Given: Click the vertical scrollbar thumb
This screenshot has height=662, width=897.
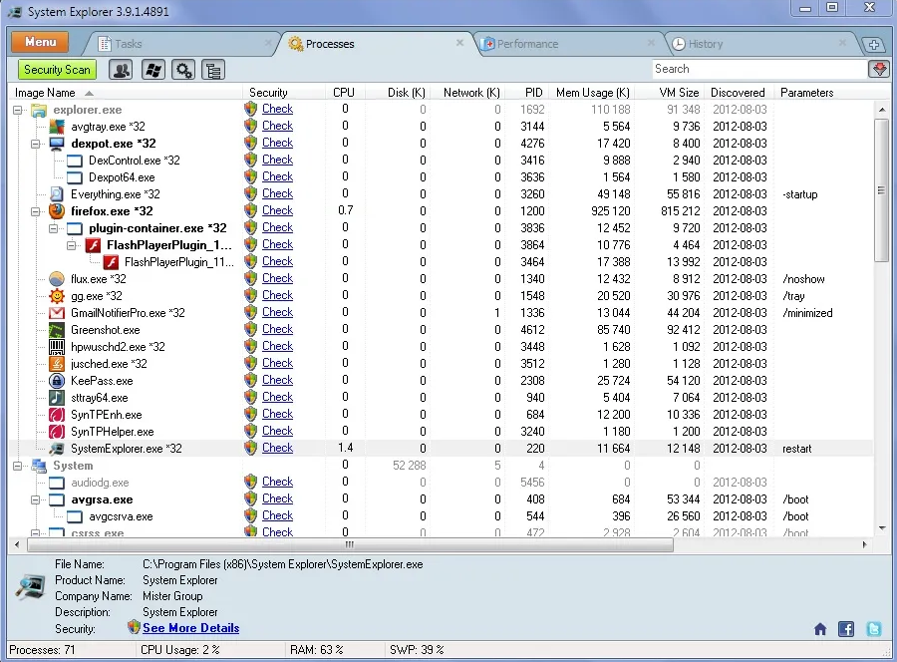Looking at the screenshot, I should [882, 190].
